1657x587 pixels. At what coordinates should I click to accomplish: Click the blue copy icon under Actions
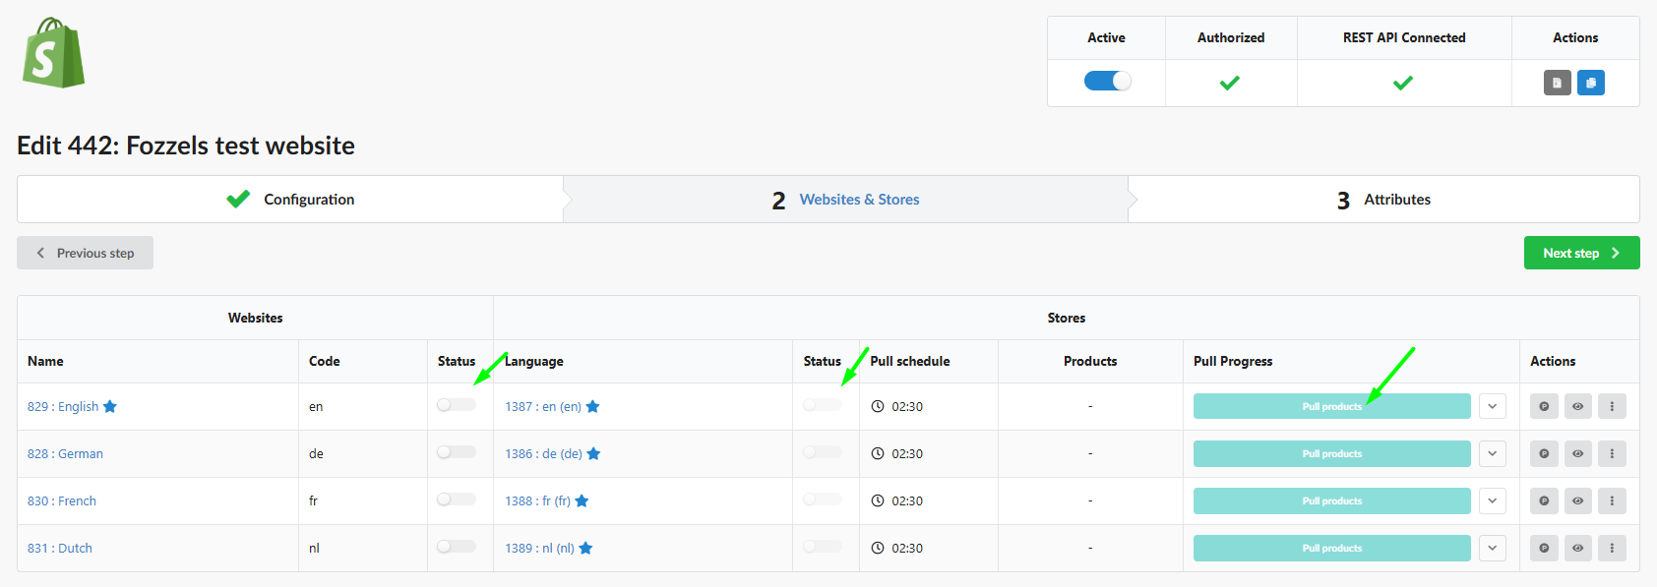point(1590,83)
